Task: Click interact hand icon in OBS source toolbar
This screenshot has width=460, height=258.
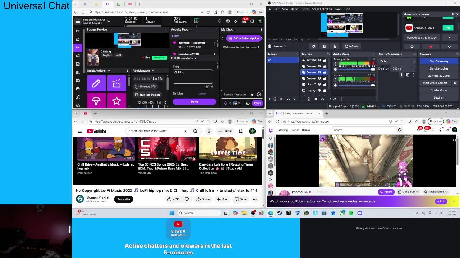Action: pyautogui.click(x=335, y=46)
